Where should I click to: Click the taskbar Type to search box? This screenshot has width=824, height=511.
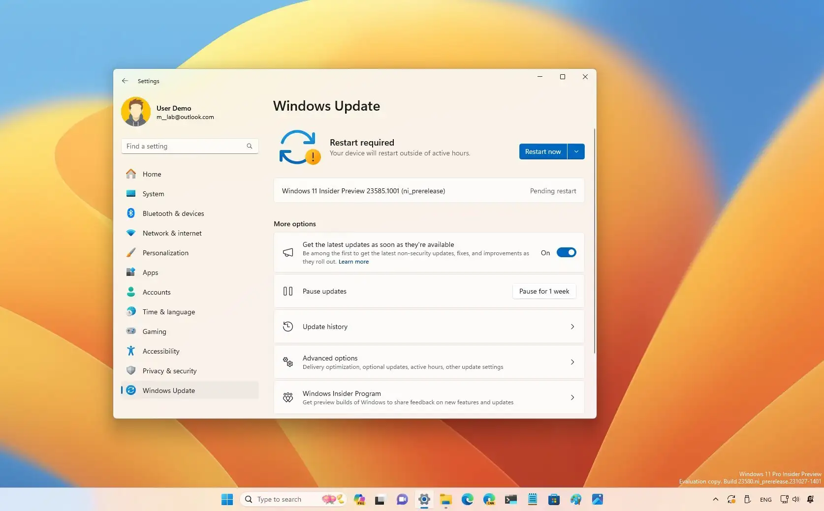tap(293, 499)
